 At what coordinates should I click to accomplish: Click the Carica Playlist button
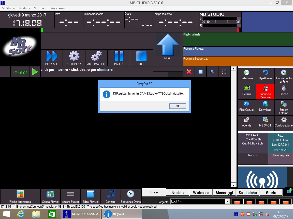point(50,196)
